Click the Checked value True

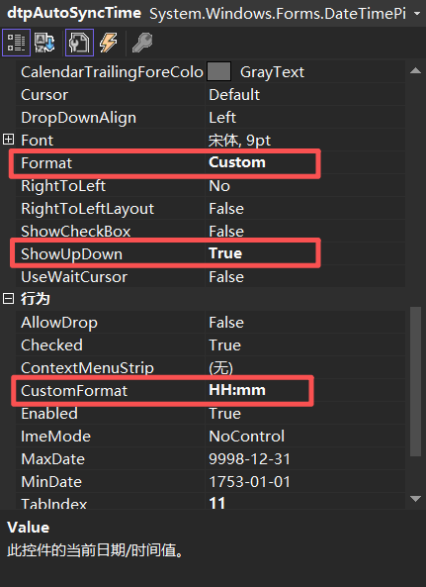[224, 345]
